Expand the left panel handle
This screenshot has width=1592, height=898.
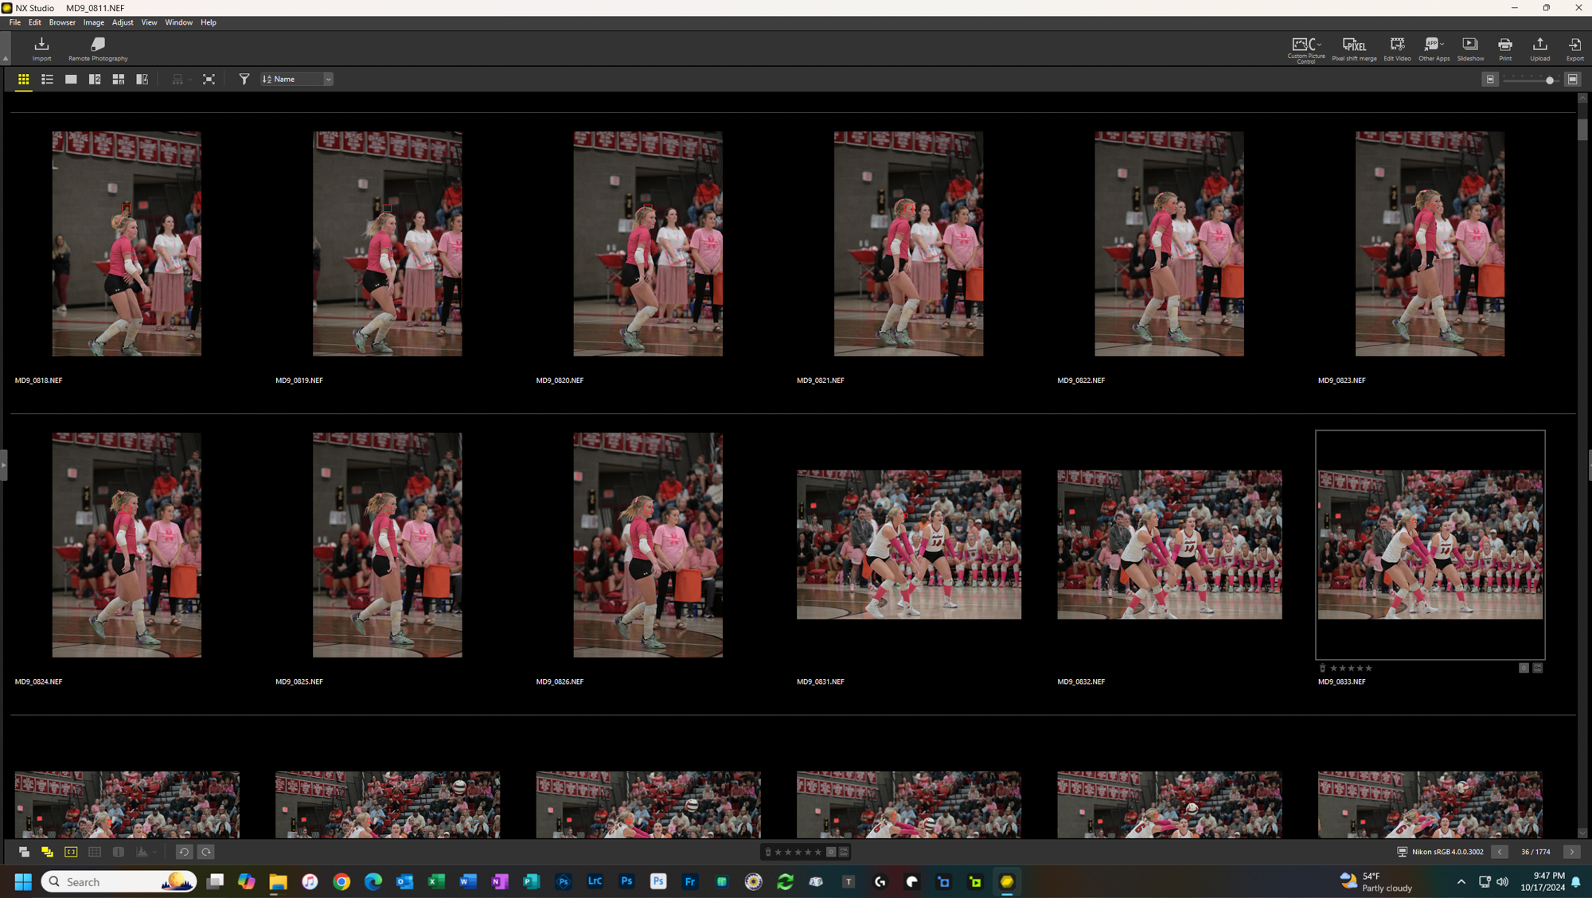point(3,465)
